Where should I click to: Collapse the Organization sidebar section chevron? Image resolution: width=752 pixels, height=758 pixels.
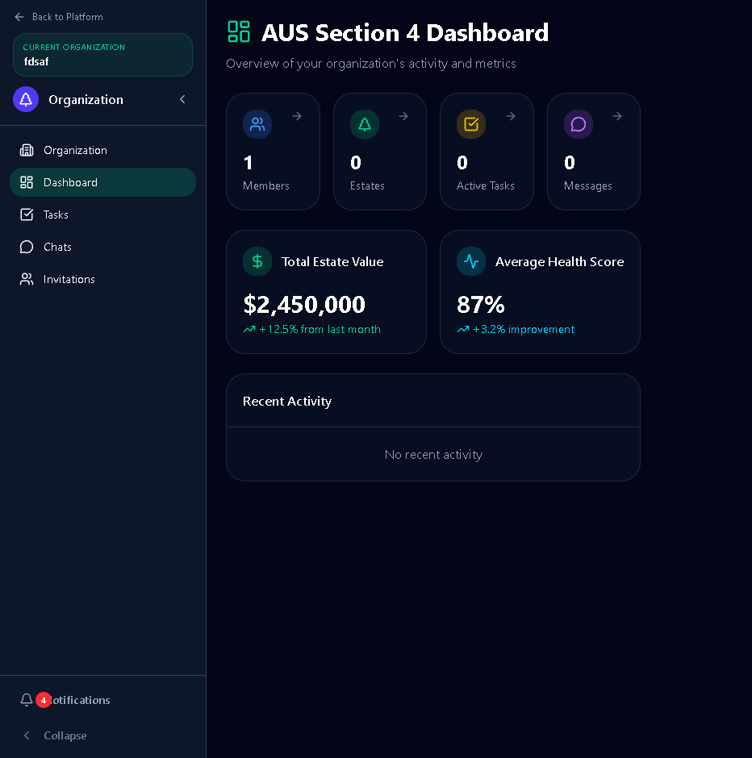(182, 99)
